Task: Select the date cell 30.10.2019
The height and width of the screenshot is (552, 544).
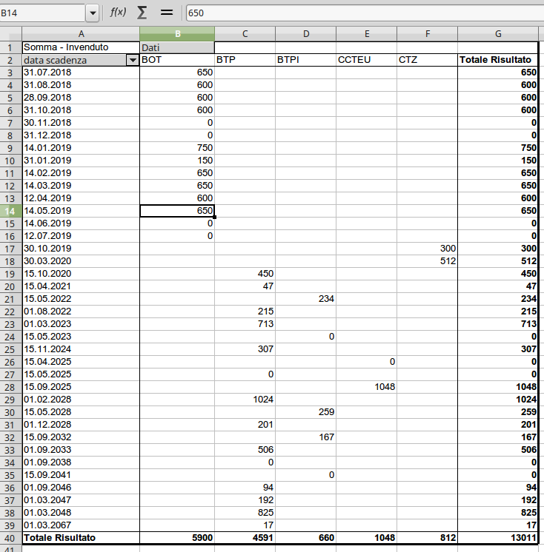Action: tap(81, 249)
